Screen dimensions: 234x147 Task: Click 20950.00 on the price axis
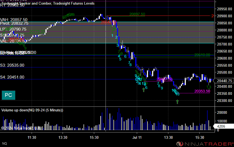coord(224,9)
